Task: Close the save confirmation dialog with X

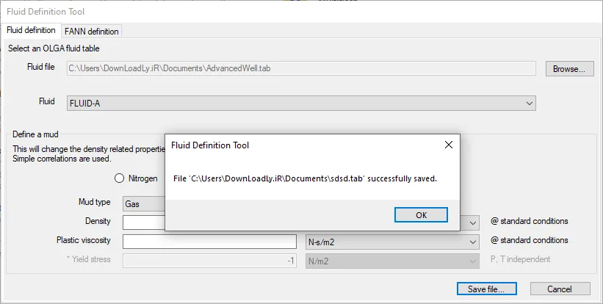Action: coord(449,145)
